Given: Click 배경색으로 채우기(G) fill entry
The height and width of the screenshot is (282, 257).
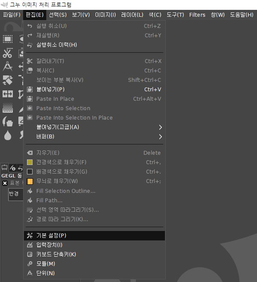Looking at the screenshot, I should click(x=94, y=171).
